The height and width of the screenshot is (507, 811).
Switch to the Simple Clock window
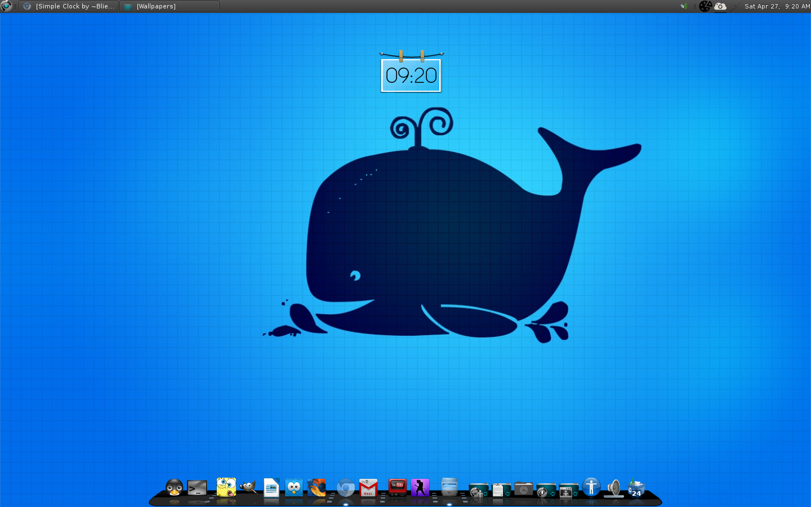pos(69,6)
